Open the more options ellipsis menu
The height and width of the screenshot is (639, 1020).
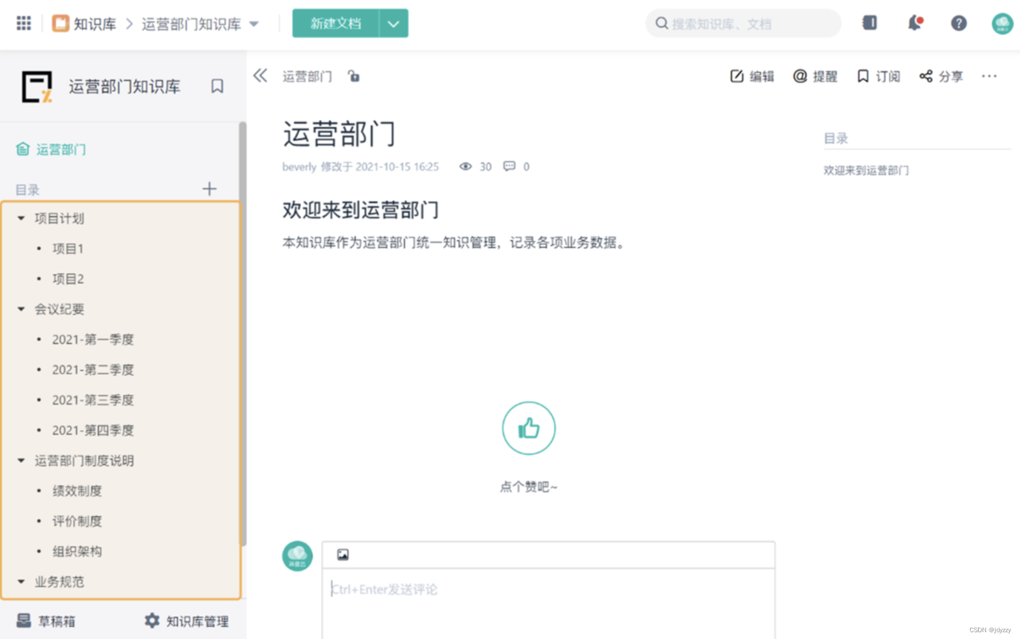click(x=989, y=76)
